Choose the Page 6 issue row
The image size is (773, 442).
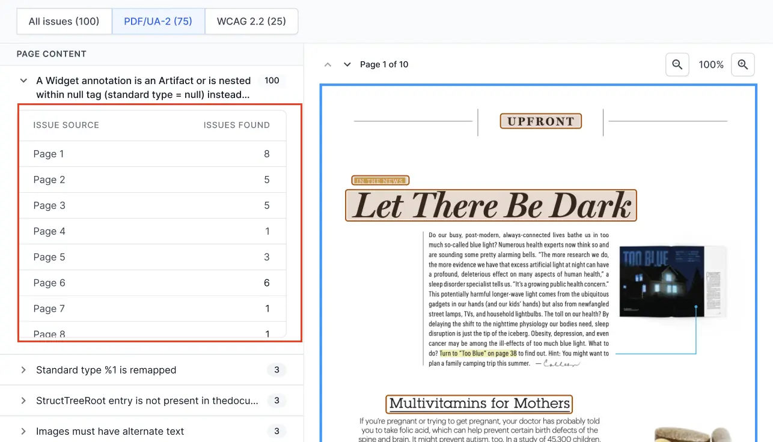(151, 283)
